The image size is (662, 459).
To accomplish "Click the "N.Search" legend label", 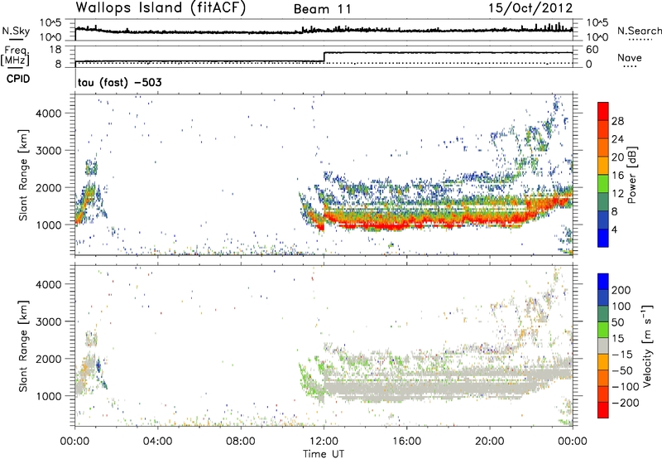I will point(639,31).
